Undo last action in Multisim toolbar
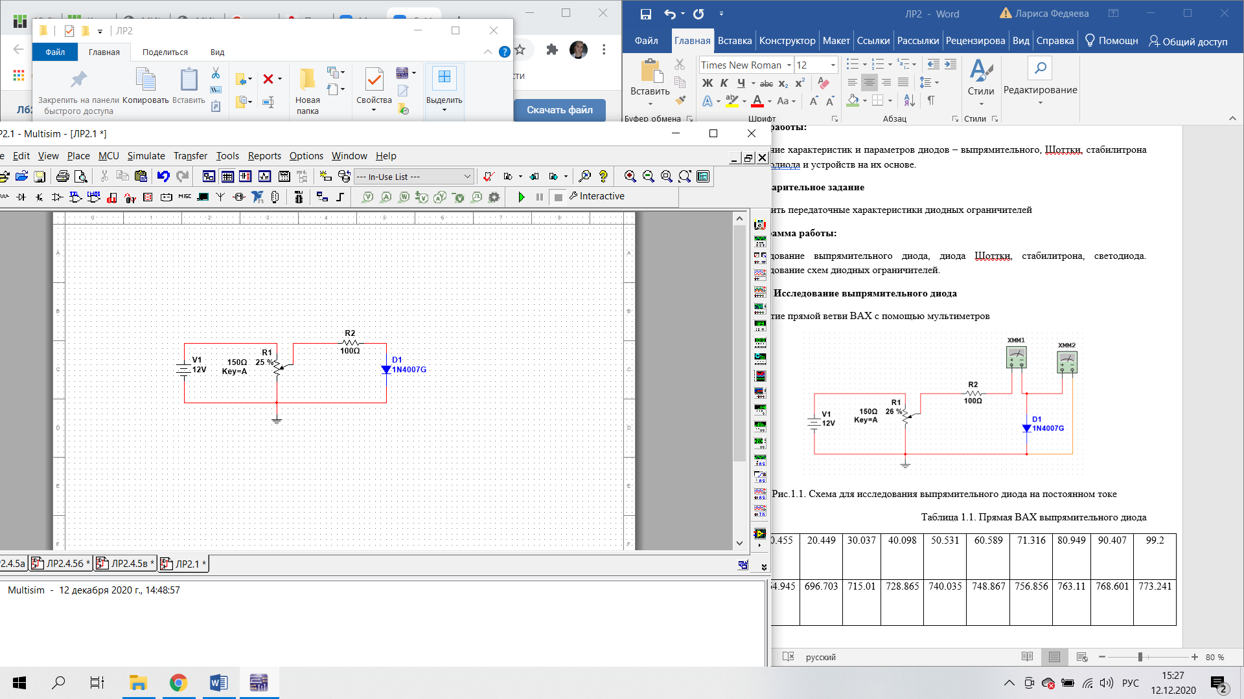1244x699 pixels. [x=163, y=176]
